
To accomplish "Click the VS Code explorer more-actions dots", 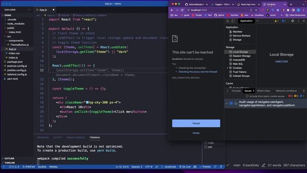I will [29, 10].
